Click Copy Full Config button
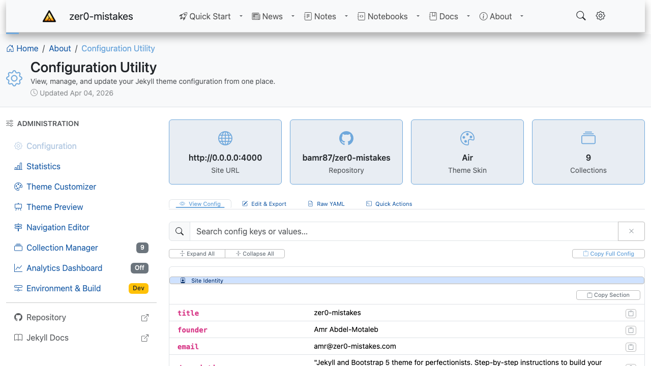Screen dimensions: 651x366 (608, 254)
